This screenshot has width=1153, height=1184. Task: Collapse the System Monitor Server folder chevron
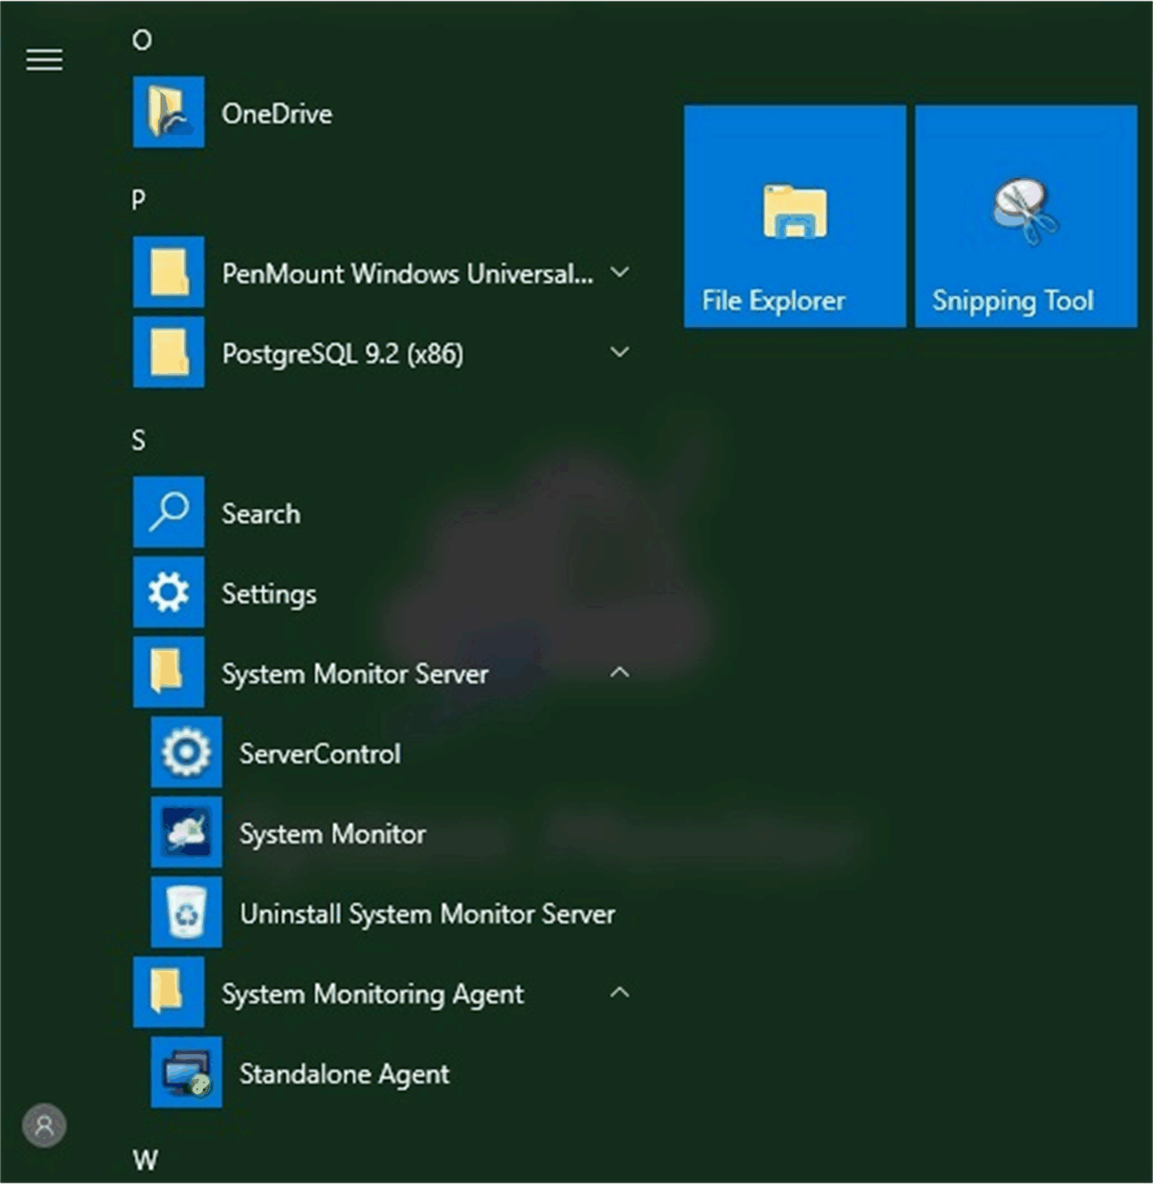(620, 672)
